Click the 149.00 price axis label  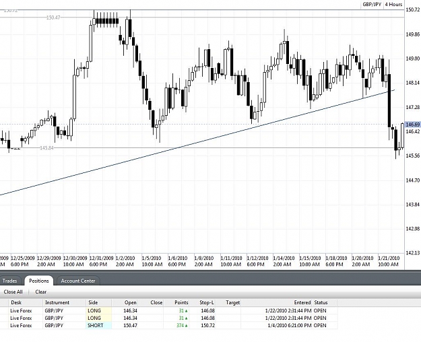(413, 59)
